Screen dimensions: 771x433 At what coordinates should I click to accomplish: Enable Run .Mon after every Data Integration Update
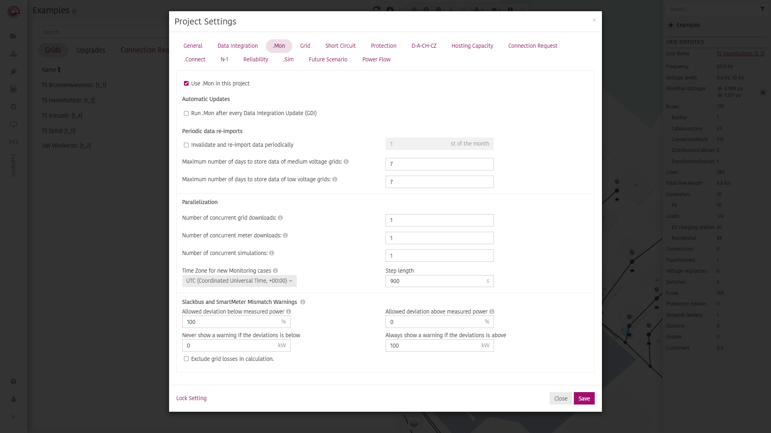[186, 113]
